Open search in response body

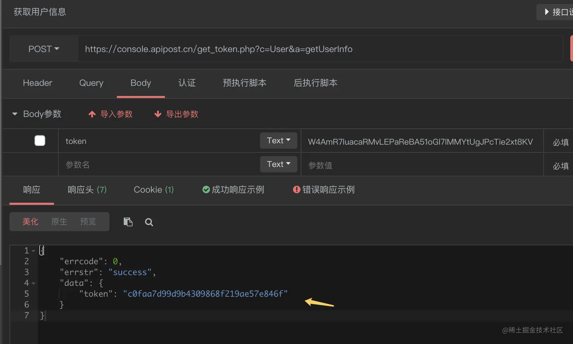149,222
